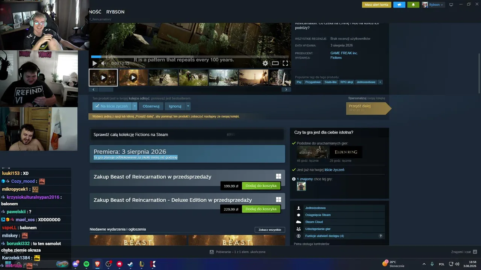This screenshot has height=270, width=481.
Task: Switch to Big Picture mode monitor icon
Action: pyautogui.click(x=451, y=5)
